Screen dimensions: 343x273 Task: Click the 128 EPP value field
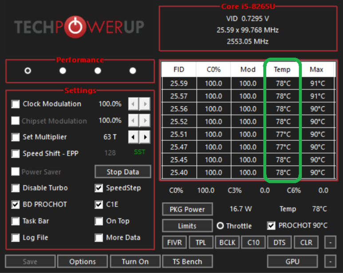(110, 153)
